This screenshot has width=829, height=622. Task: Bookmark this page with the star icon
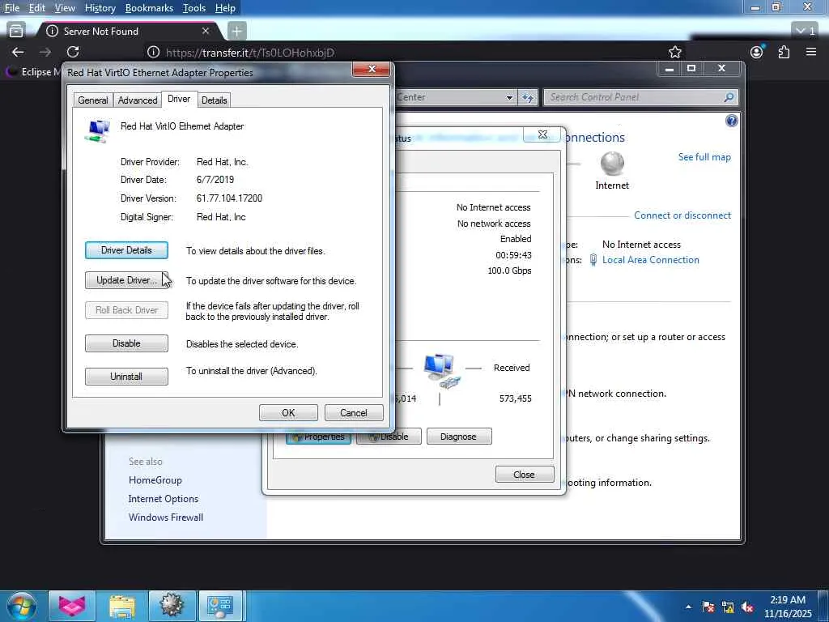tap(674, 52)
